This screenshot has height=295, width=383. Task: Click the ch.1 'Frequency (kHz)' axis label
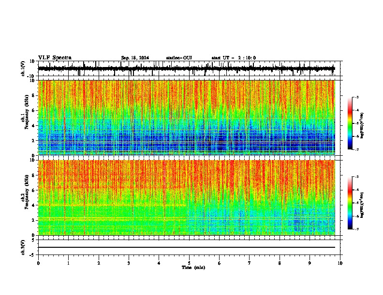pos(27,112)
